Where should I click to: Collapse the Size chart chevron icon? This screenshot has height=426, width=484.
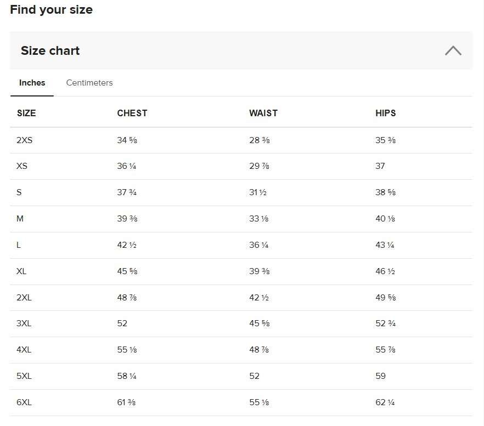[x=453, y=50]
